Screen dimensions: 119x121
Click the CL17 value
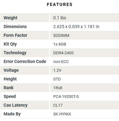pos(58,105)
